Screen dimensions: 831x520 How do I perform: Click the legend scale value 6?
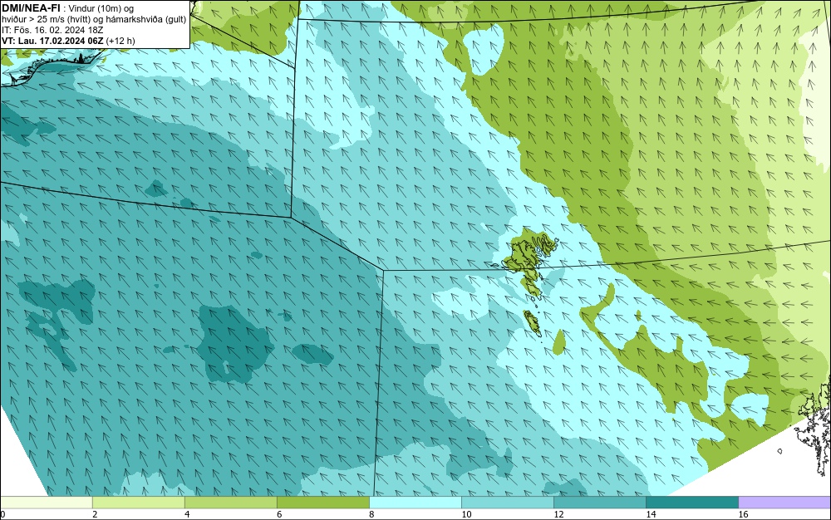279,514
